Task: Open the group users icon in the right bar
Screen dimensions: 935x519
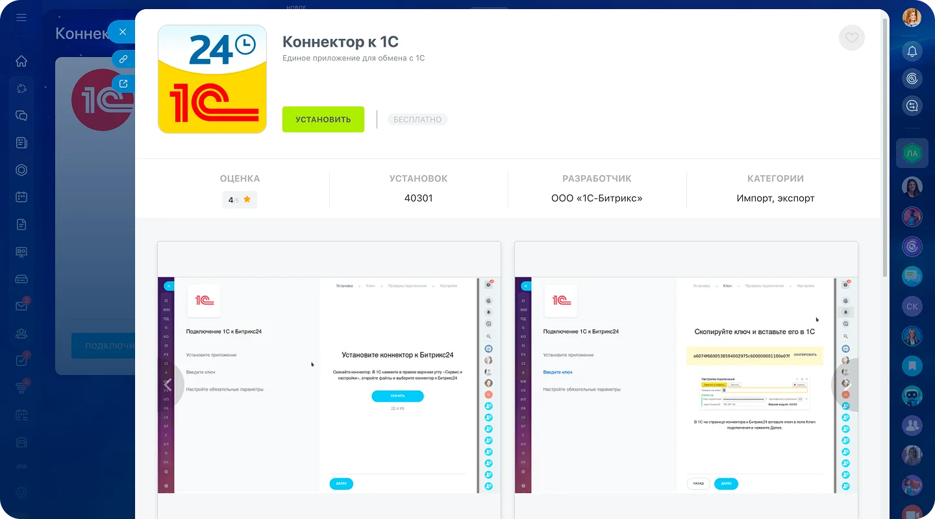Action: (x=912, y=426)
